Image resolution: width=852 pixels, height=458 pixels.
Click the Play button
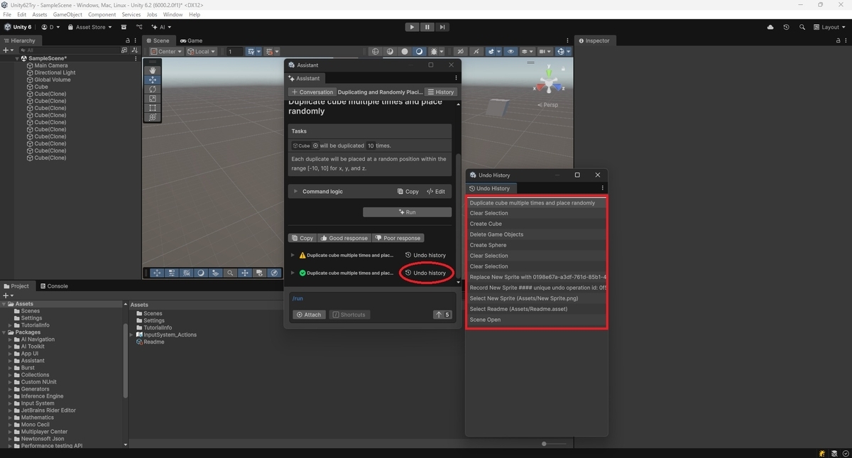click(x=413, y=27)
